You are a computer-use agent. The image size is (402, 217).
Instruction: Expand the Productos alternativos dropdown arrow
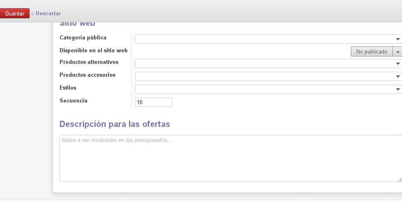tap(398, 63)
